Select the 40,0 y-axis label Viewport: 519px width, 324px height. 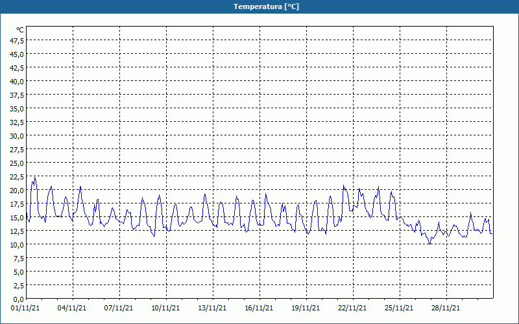point(18,82)
